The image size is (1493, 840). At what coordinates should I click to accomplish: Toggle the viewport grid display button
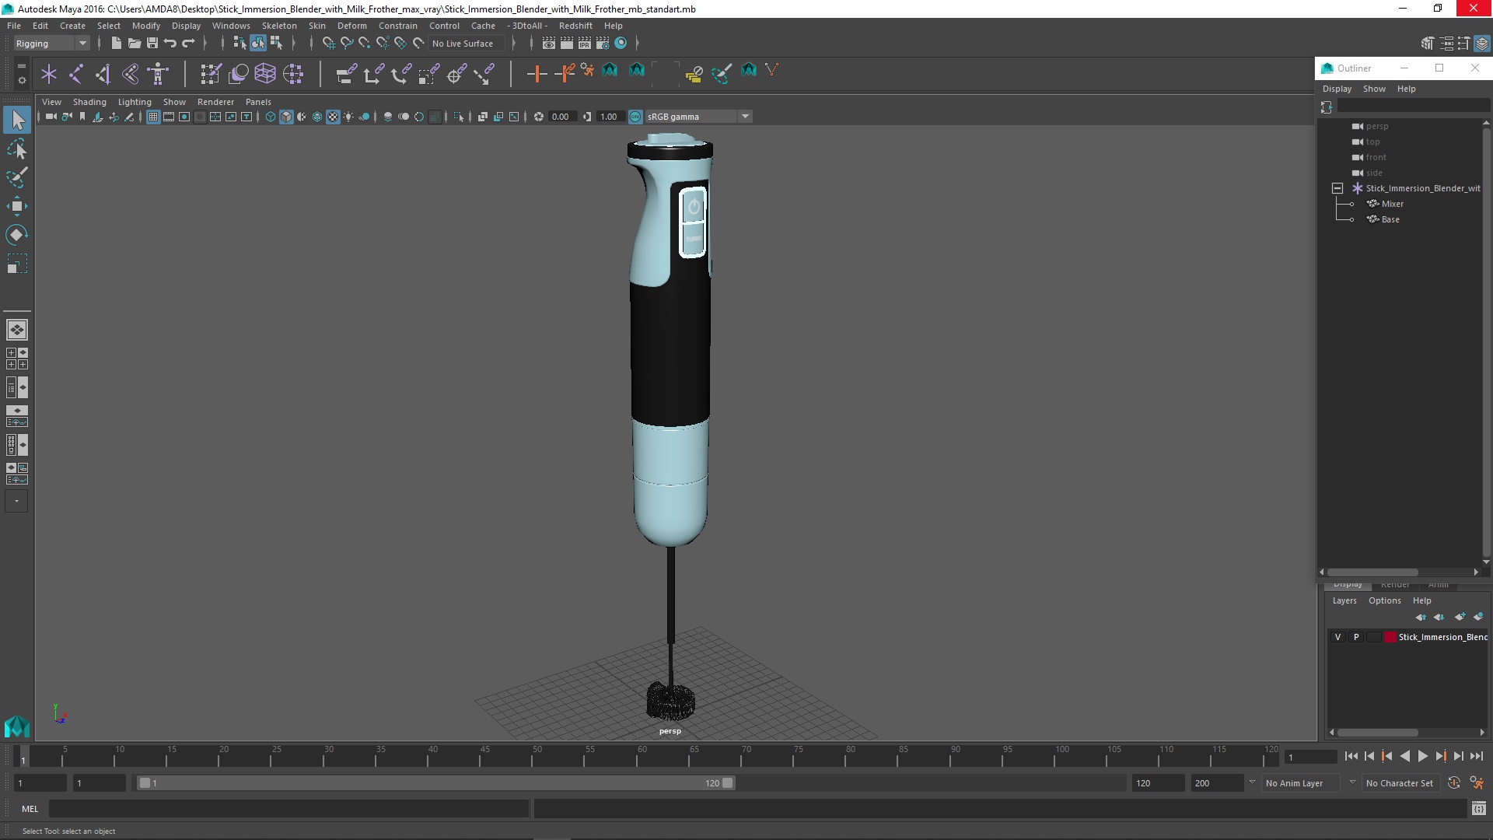[x=153, y=117]
